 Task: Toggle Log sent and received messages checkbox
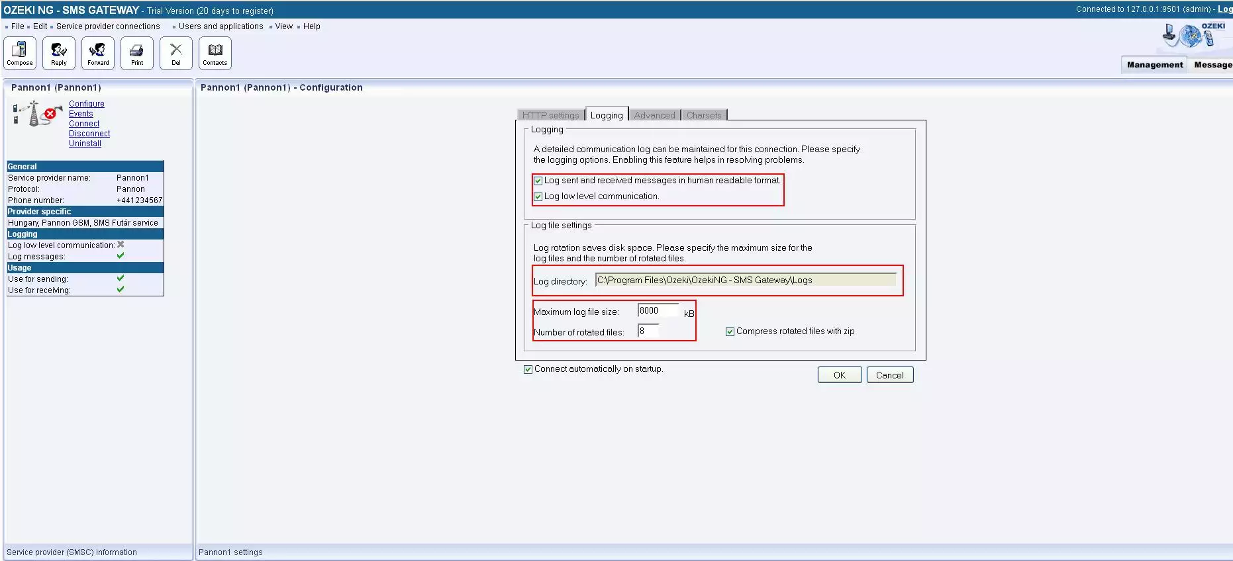coord(538,181)
